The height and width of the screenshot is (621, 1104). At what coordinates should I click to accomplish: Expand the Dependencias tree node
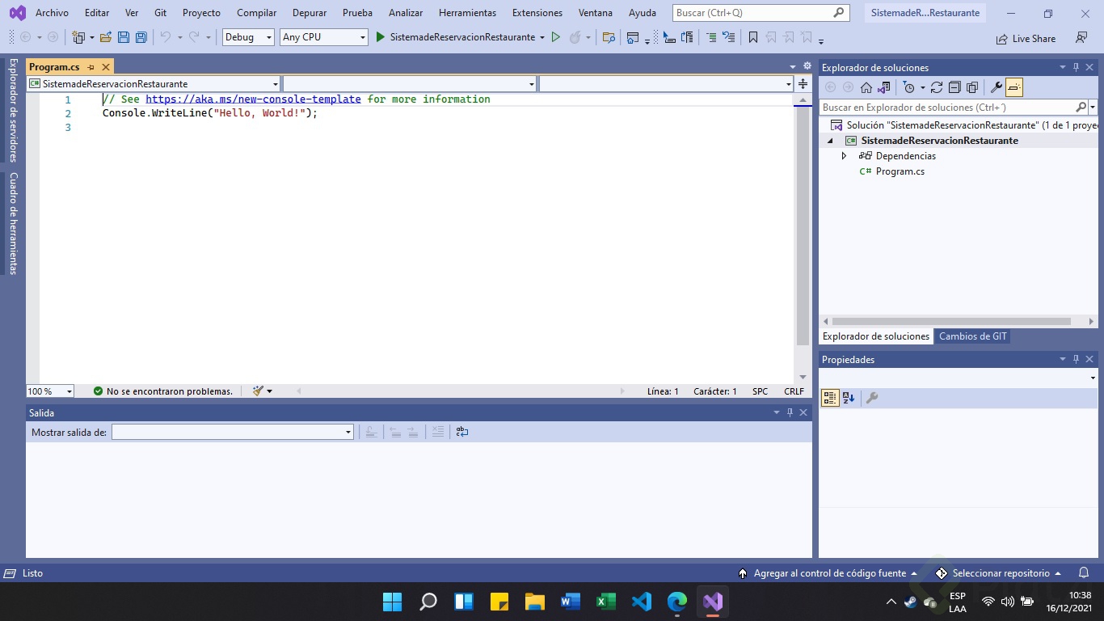[844, 156]
